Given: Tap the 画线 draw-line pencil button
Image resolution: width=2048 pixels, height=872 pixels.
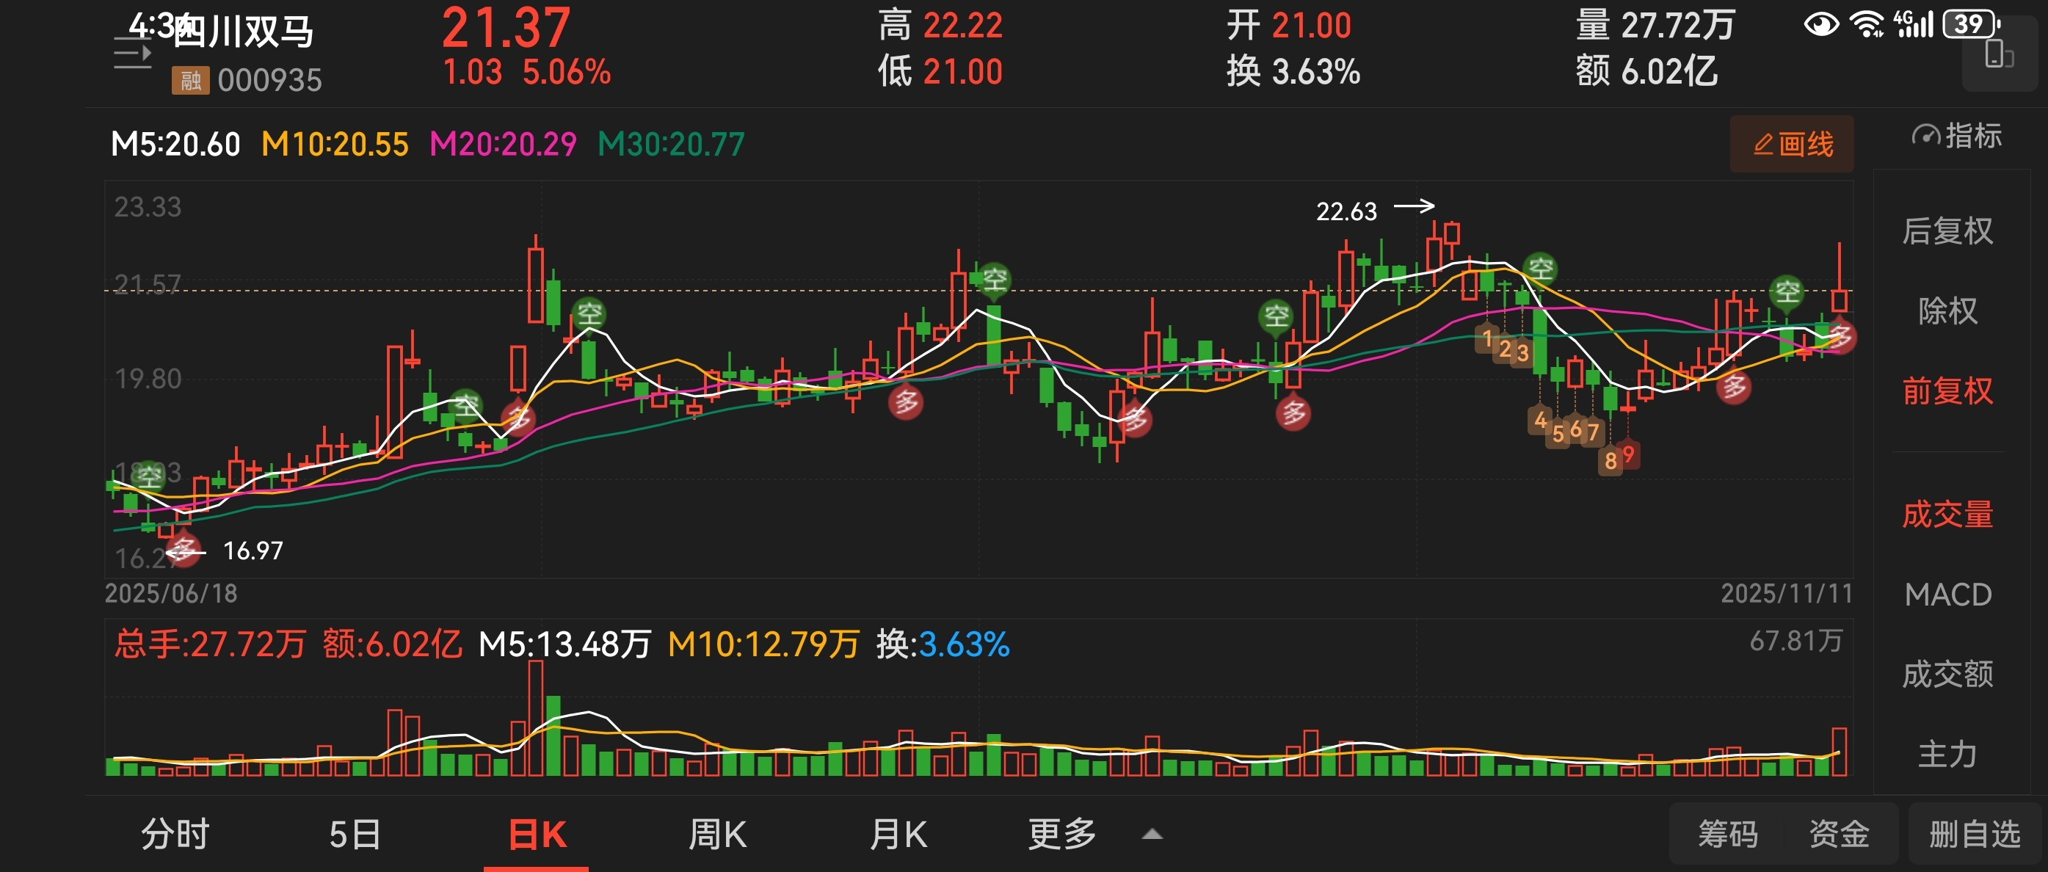Looking at the screenshot, I should point(1792,145).
